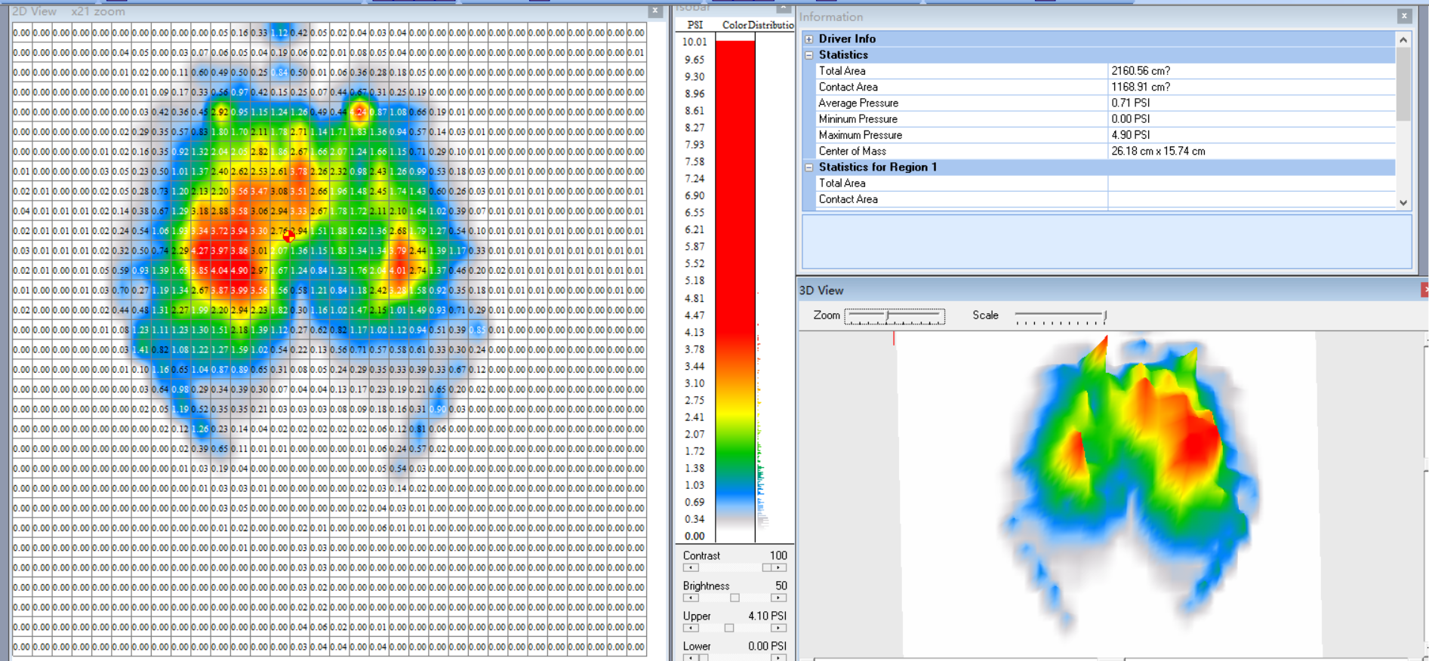Viewport: 1429px width, 661px height.
Task: Expand the Driver Info section
Action: (809, 38)
